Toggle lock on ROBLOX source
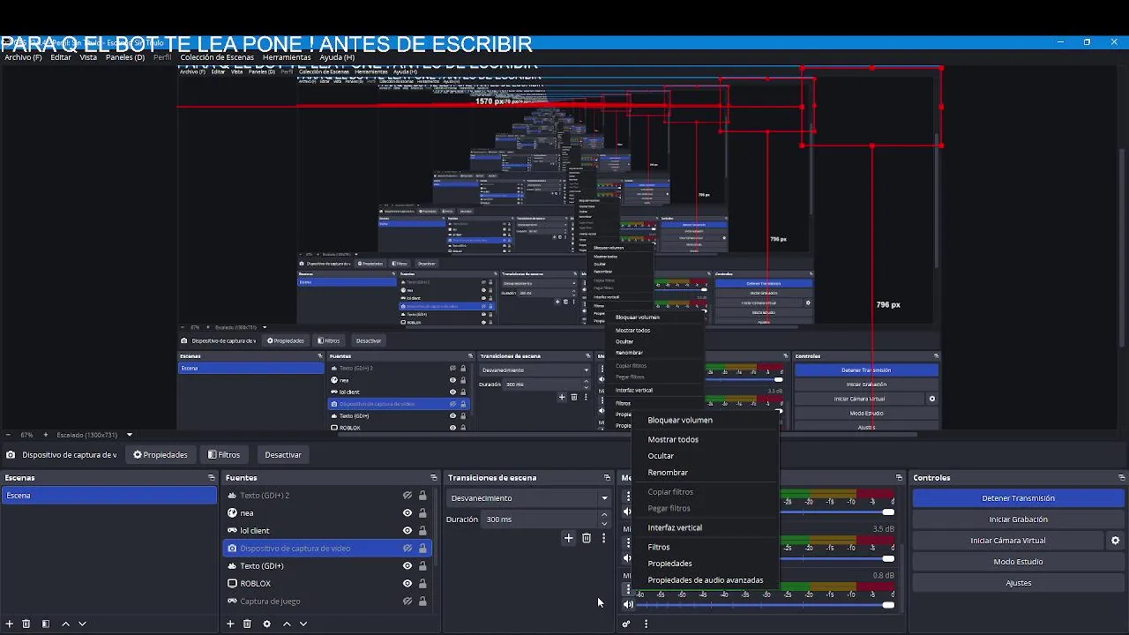 click(x=422, y=584)
